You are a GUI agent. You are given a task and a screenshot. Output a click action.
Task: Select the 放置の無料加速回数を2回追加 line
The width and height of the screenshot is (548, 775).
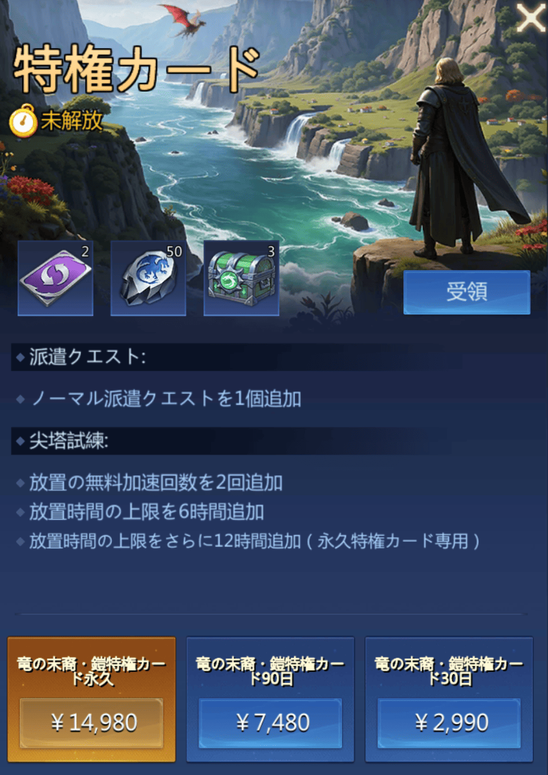pos(156,482)
